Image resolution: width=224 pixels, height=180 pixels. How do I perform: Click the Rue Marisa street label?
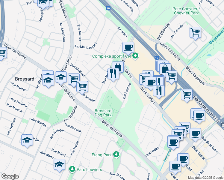(79, 33)
